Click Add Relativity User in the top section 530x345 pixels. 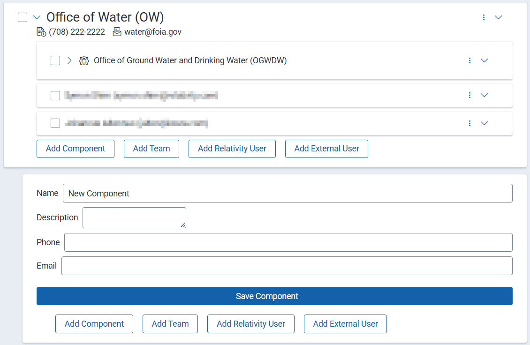(232, 149)
